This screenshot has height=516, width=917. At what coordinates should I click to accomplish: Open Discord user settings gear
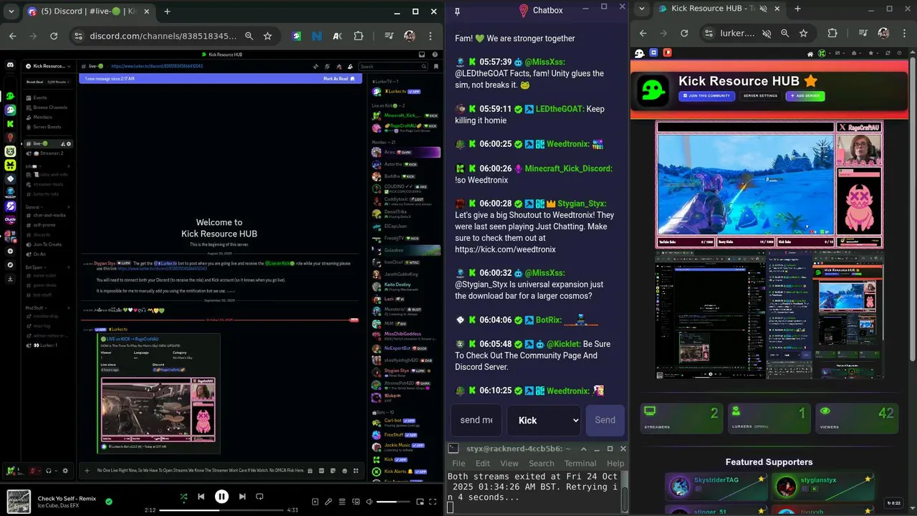[x=65, y=471]
